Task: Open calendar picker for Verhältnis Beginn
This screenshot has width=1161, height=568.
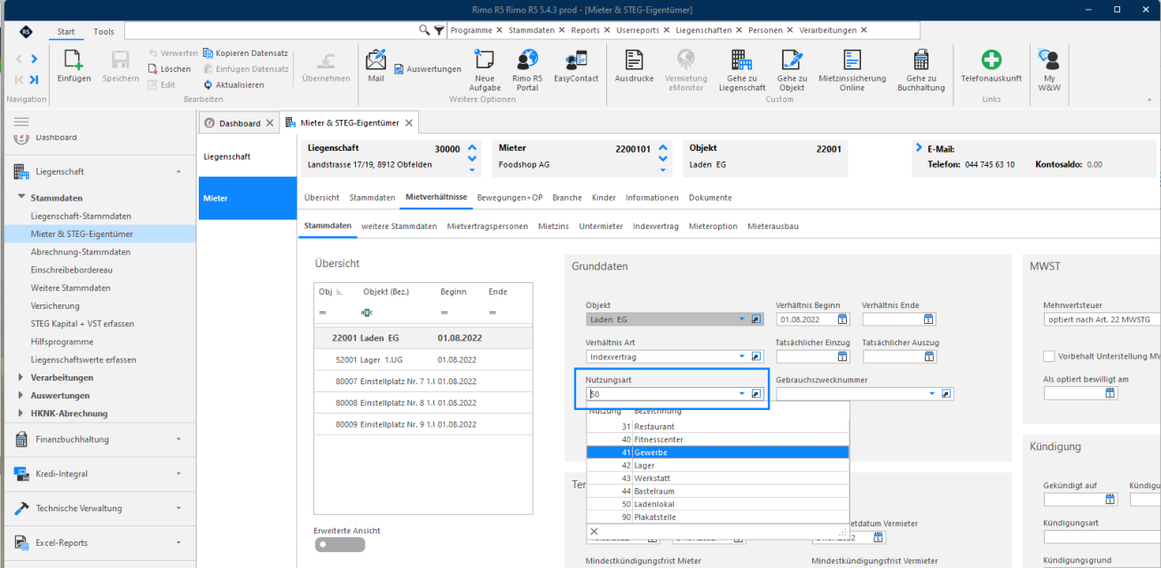Action: coord(841,319)
